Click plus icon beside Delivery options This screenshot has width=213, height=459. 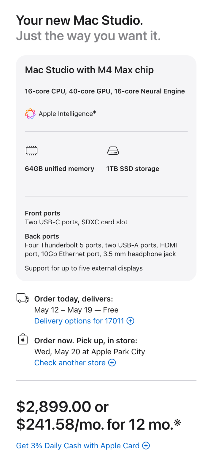[131, 321]
